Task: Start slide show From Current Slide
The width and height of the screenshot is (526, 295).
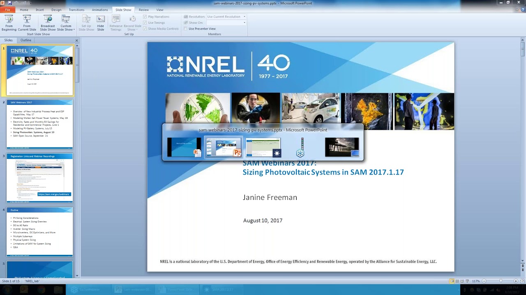Action: [27, 23]
